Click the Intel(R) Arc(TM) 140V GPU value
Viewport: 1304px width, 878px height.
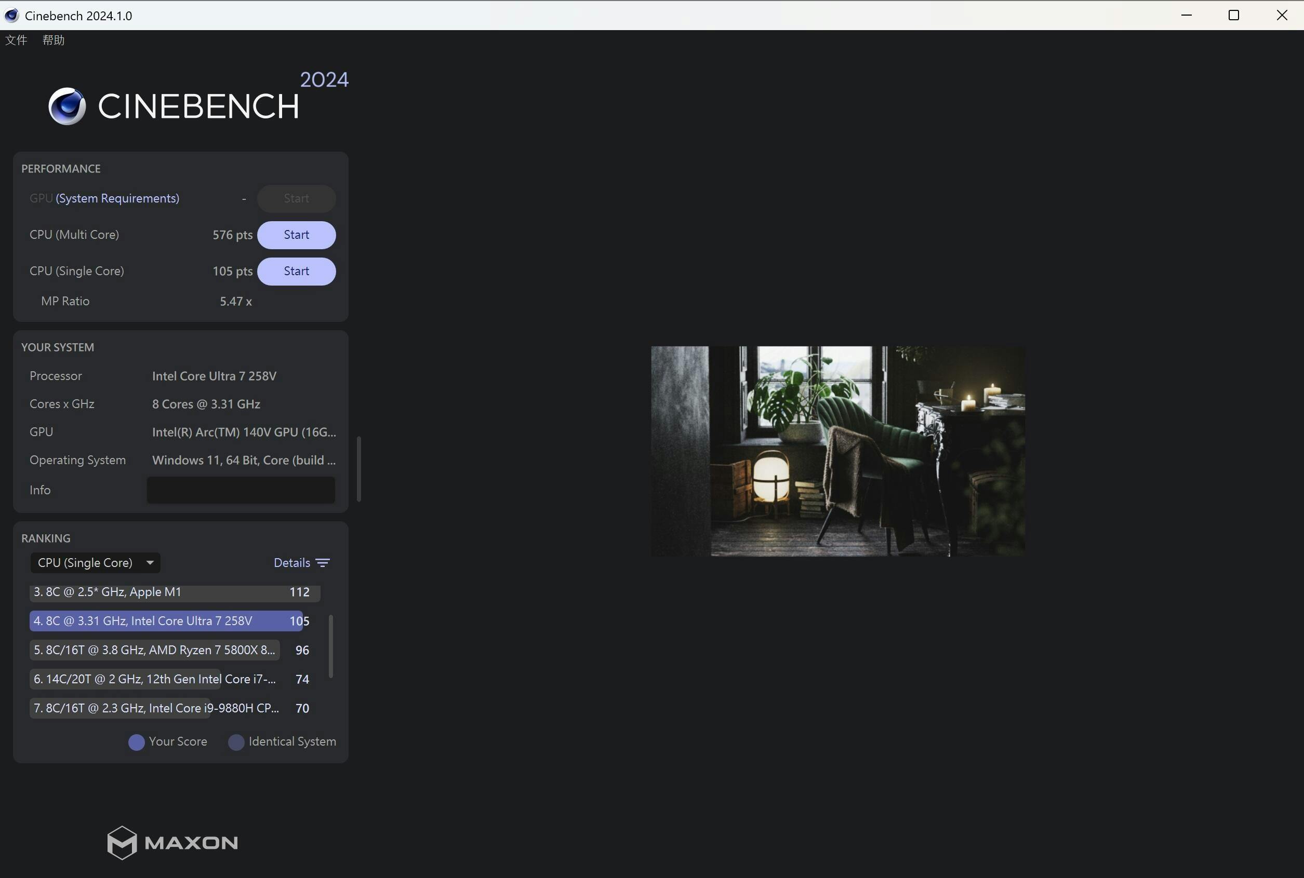(x=244, y=433)
